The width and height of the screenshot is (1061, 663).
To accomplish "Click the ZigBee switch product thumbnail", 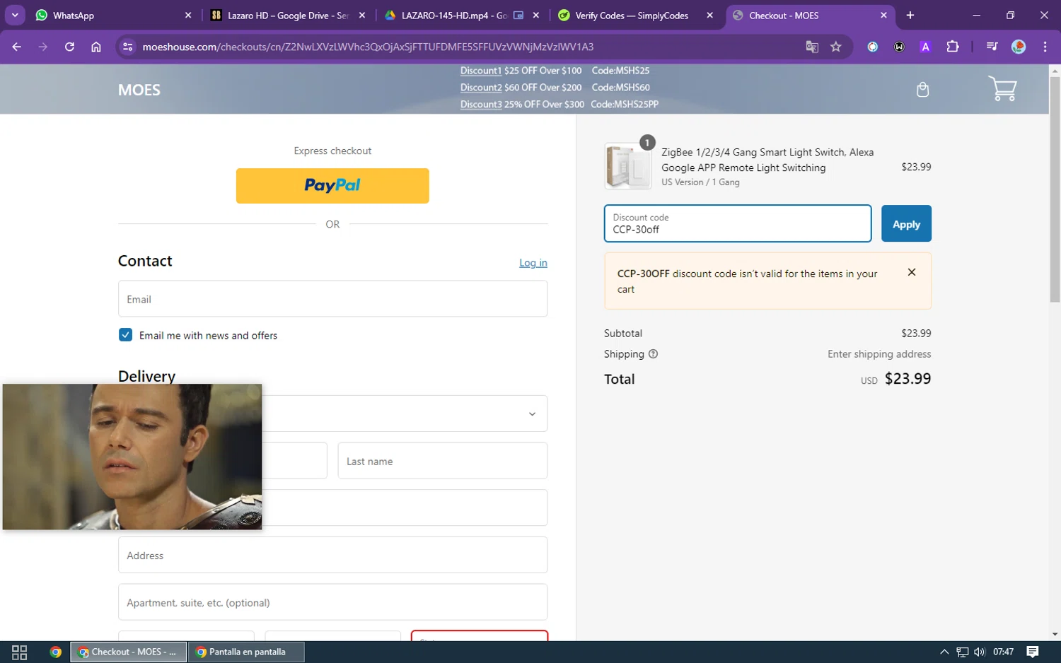I will click(627, 166).
